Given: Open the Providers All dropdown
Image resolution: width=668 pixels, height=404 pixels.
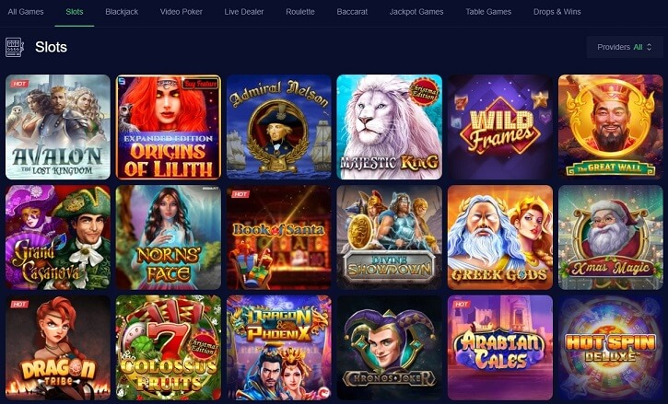Looking at the screenshot, I should point(624,47).
